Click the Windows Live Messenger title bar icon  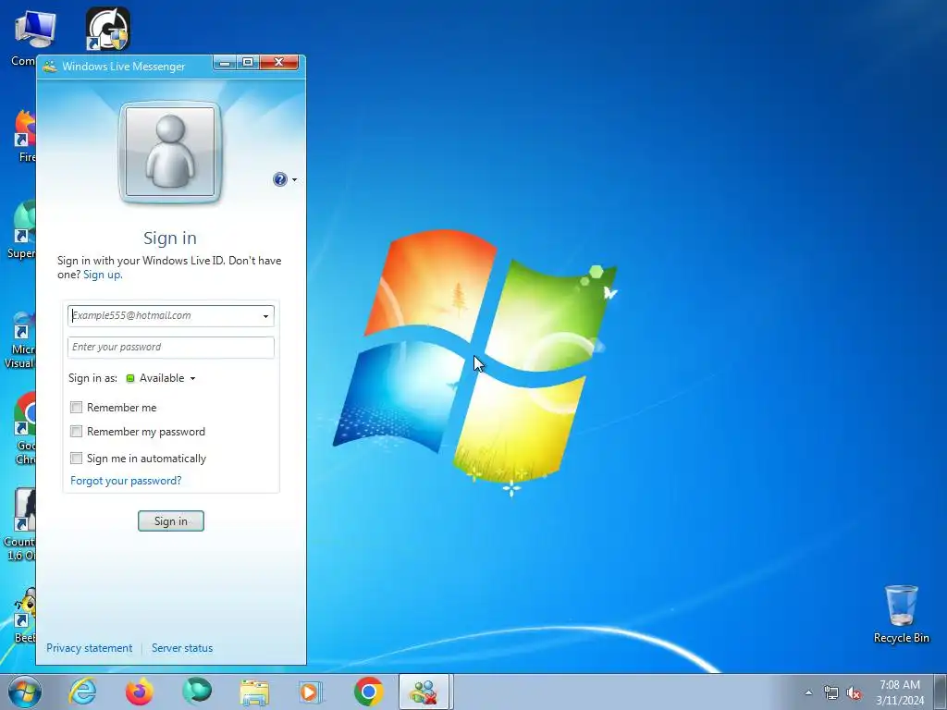(x=50, y=67)
